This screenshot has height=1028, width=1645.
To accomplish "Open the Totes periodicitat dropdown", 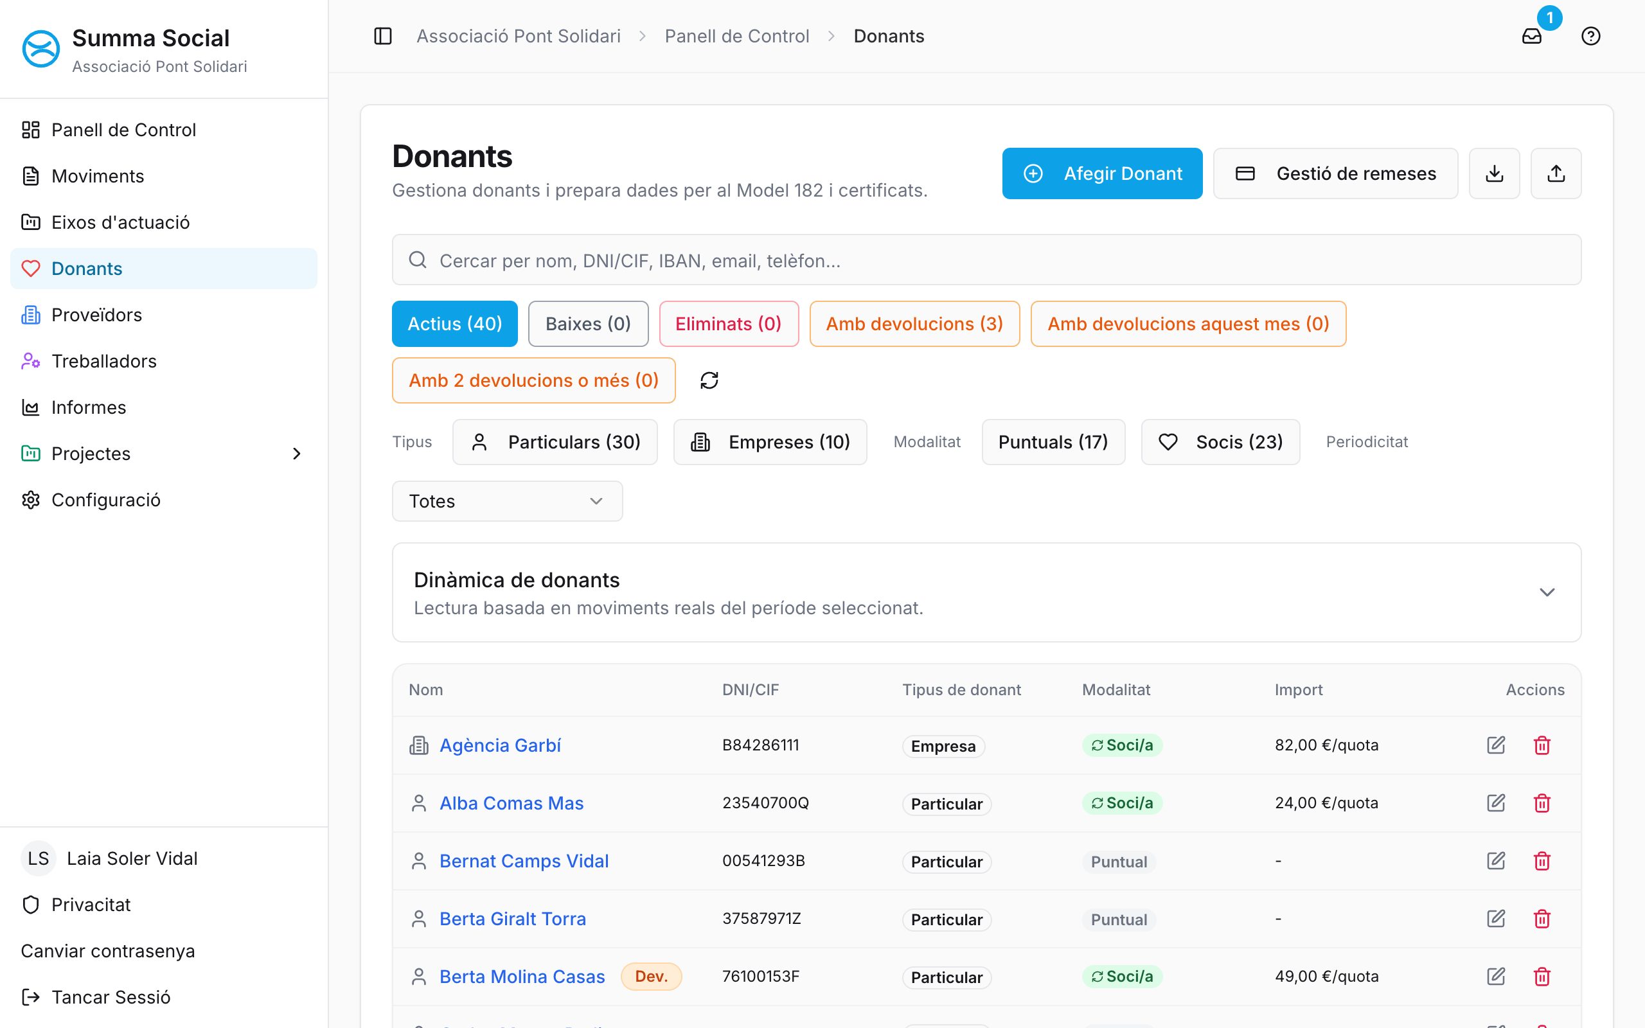I will 507,501.
